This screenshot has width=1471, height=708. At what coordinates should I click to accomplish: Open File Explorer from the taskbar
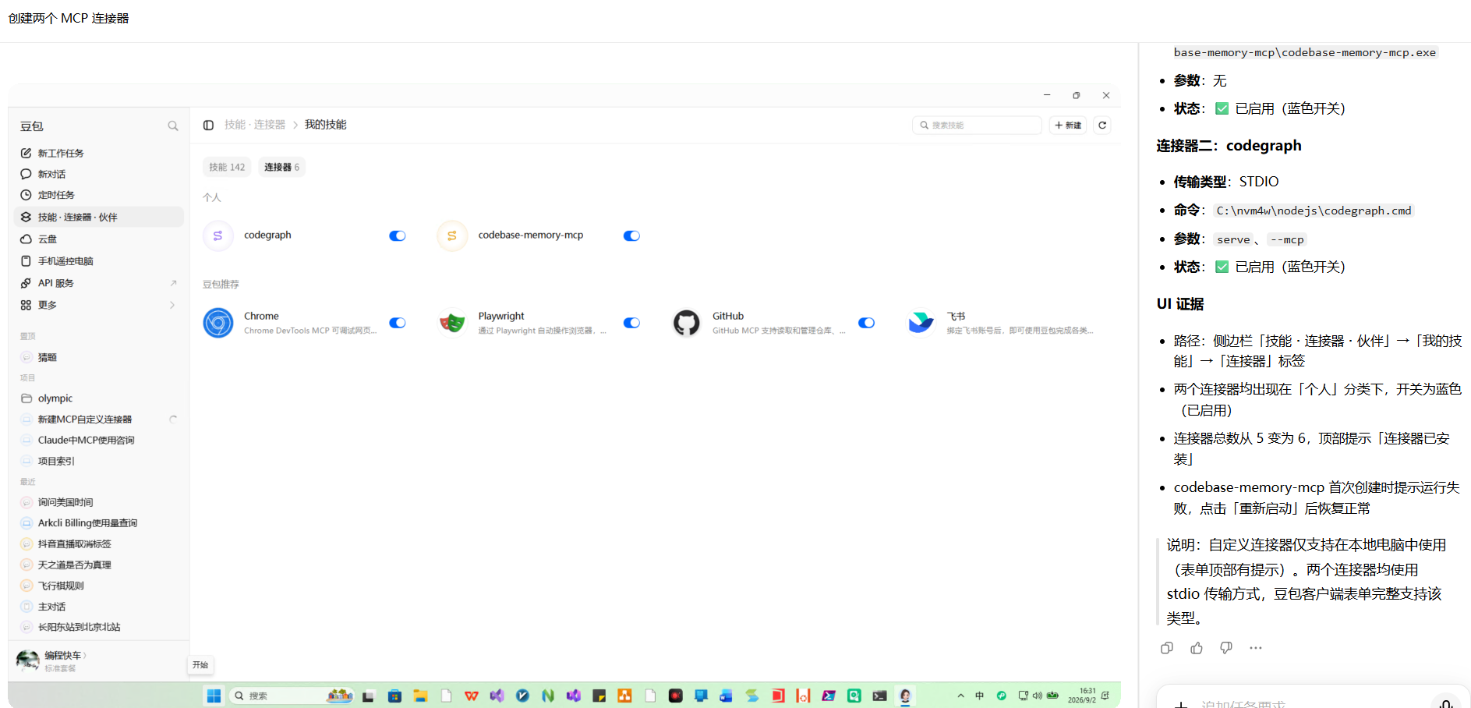coord(420,696)
